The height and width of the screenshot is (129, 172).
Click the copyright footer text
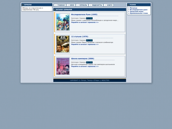(x=90, y=80)
